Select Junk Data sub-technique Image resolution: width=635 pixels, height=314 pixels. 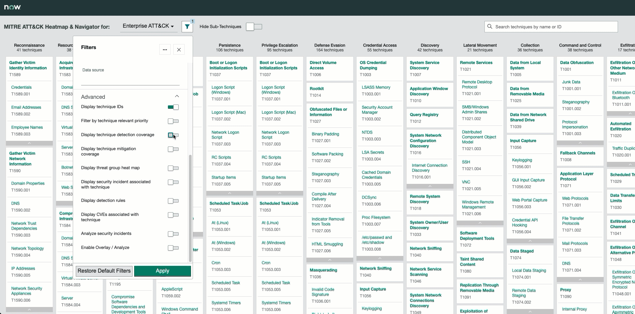coord(571,82)
